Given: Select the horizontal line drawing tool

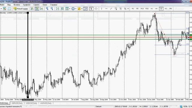Looking at the screenshot, I should tap(106, 9).
